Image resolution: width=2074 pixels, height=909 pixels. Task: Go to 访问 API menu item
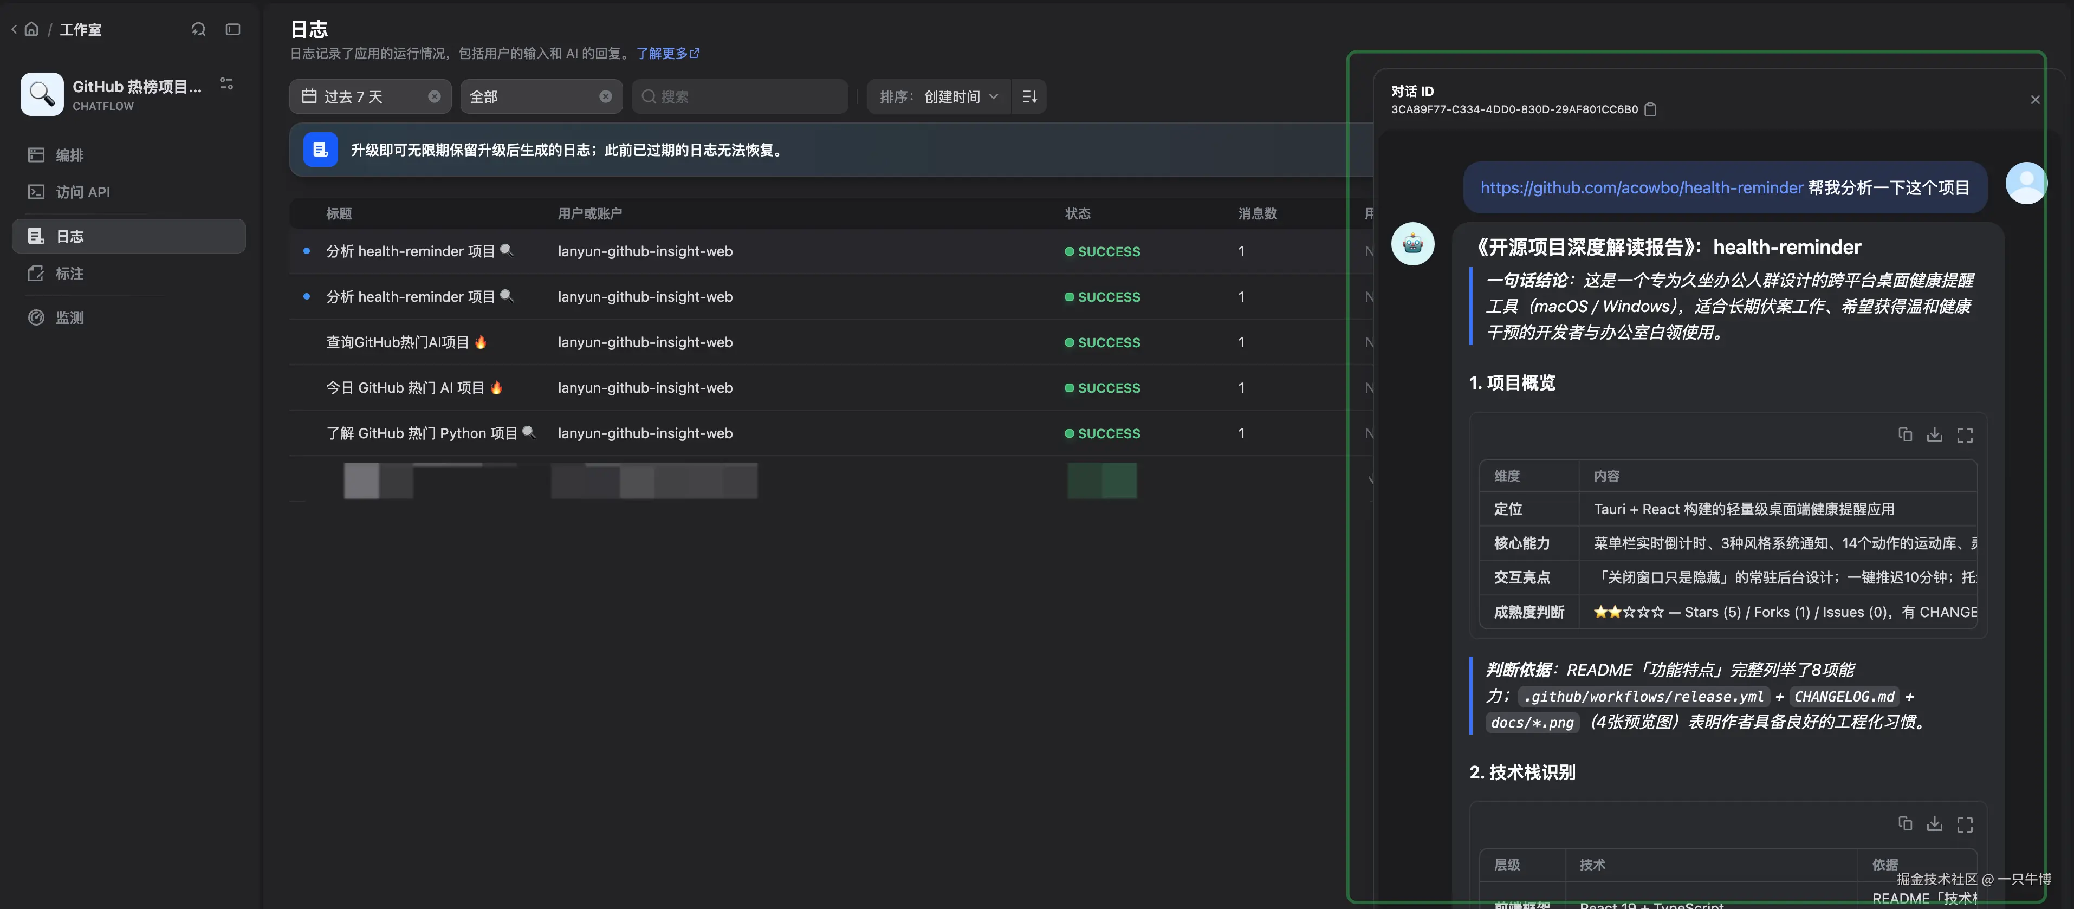click(x=129, y=192)
